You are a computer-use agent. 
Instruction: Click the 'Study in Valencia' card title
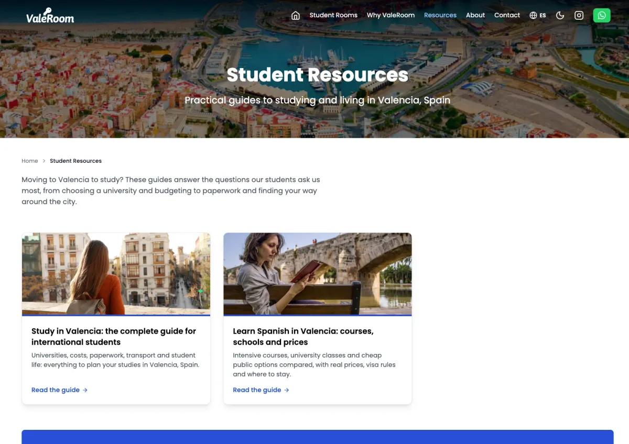[x=114, y=337]
